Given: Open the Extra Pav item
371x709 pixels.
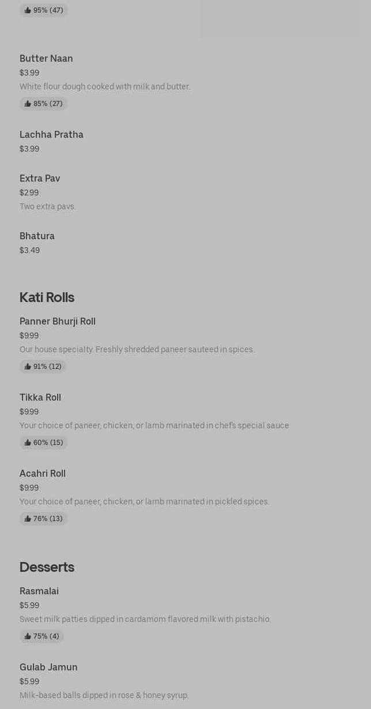Looking at the screenshot, I should 40,178.
